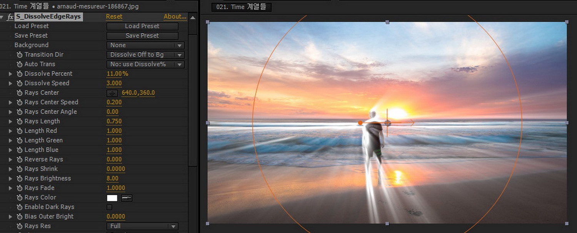Click the Rays Length value 0.750

coord(114,121)
